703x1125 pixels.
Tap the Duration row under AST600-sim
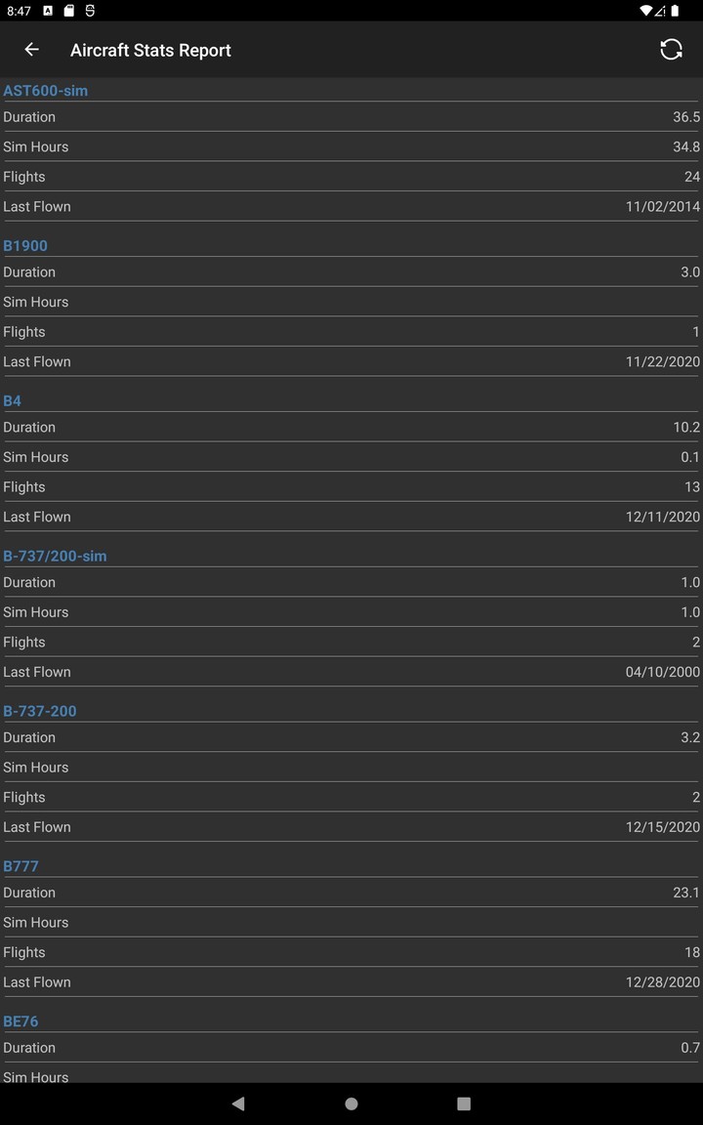coord(351,117)
